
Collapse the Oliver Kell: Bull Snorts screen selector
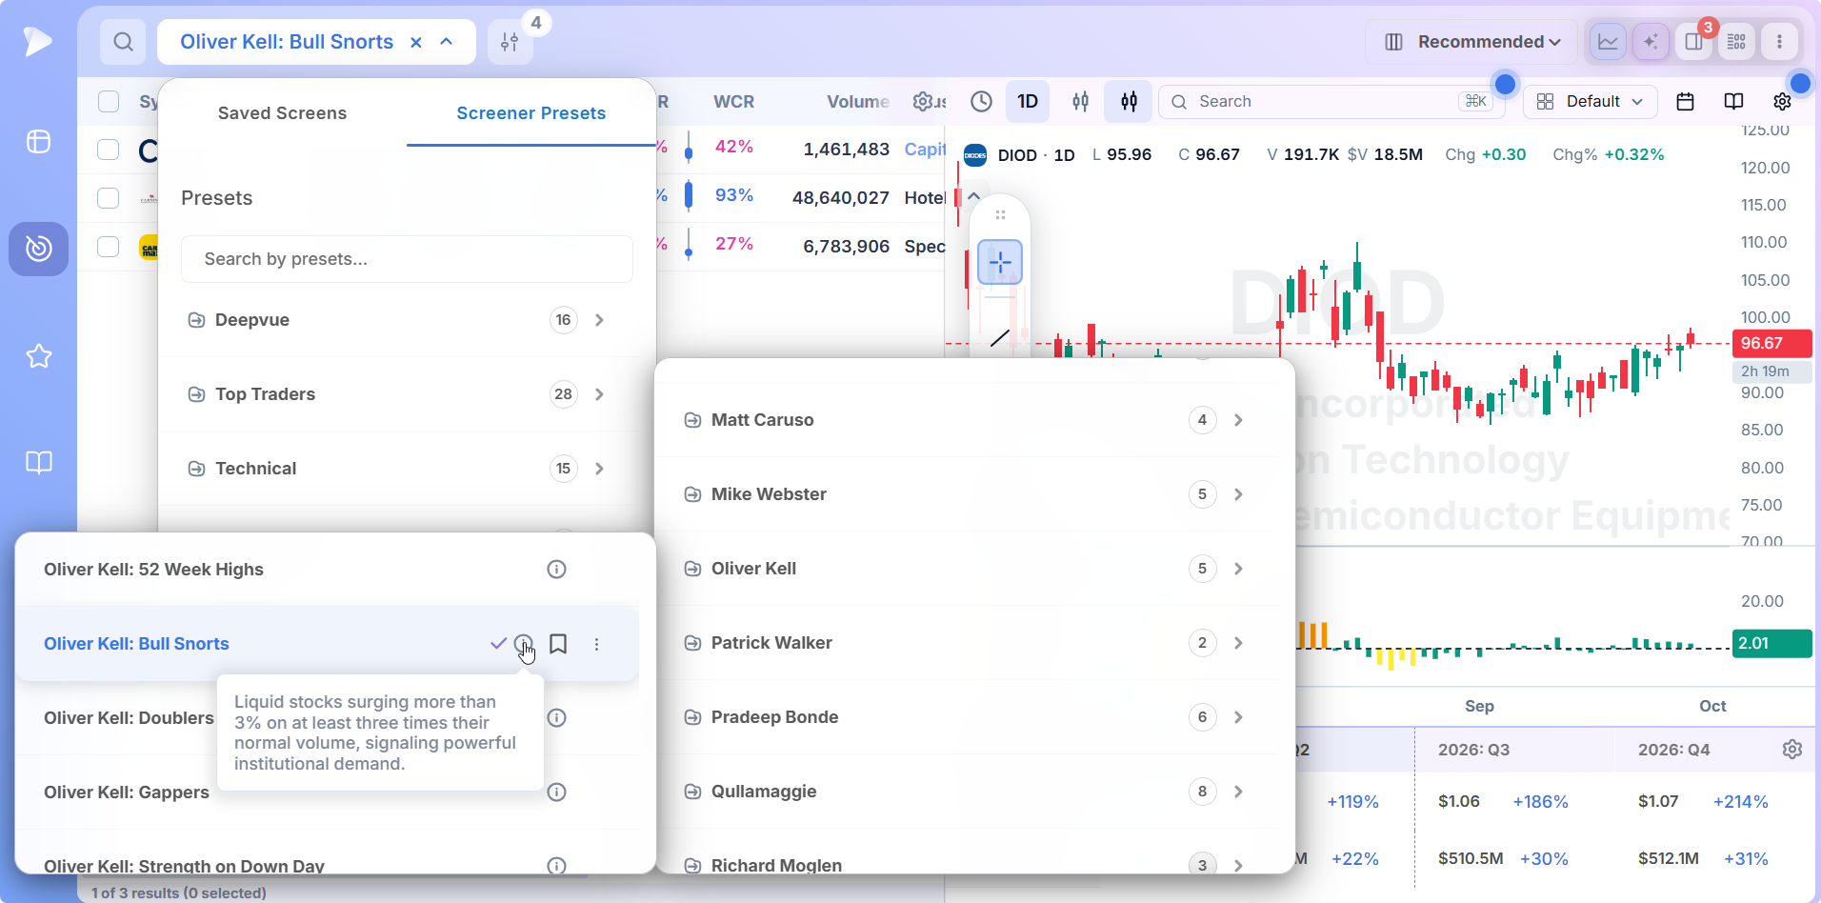point(447,42)
